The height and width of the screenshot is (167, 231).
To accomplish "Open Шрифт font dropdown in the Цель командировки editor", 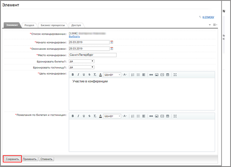I will (x=112, y=75).
